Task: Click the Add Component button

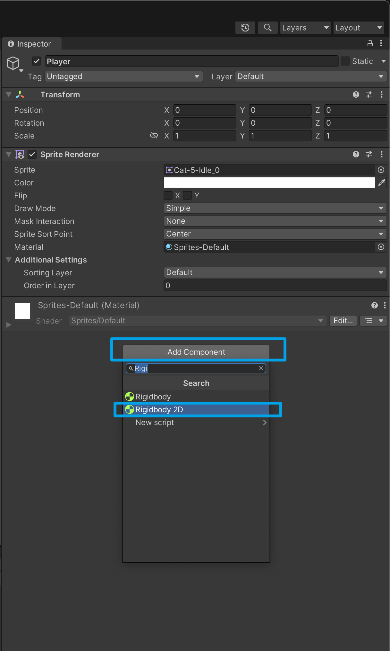Action: click(x=196, y=352)
